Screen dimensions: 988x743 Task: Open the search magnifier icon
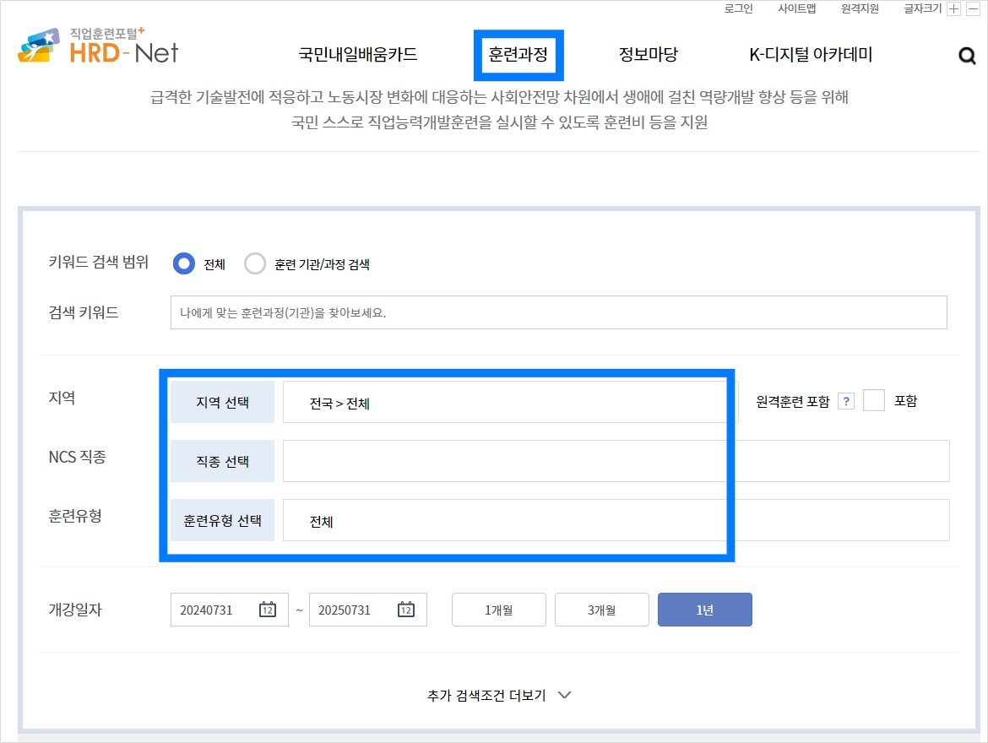tap(967, 57)
